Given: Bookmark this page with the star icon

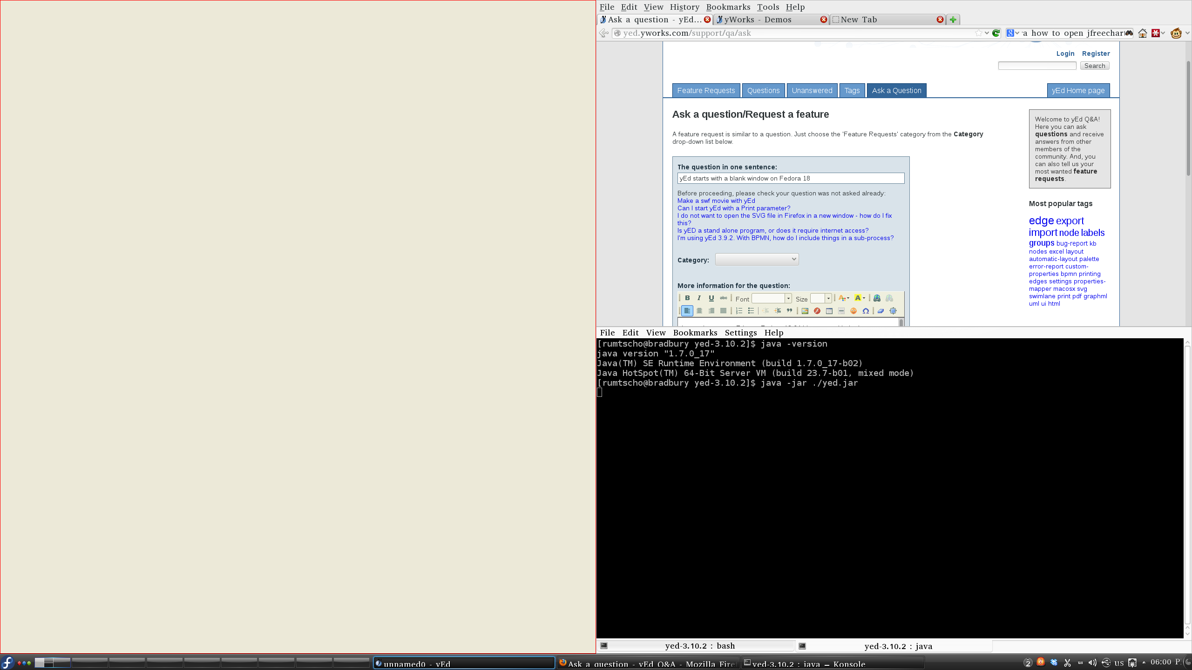Looking at the screenshot, I should coord(979,33).
